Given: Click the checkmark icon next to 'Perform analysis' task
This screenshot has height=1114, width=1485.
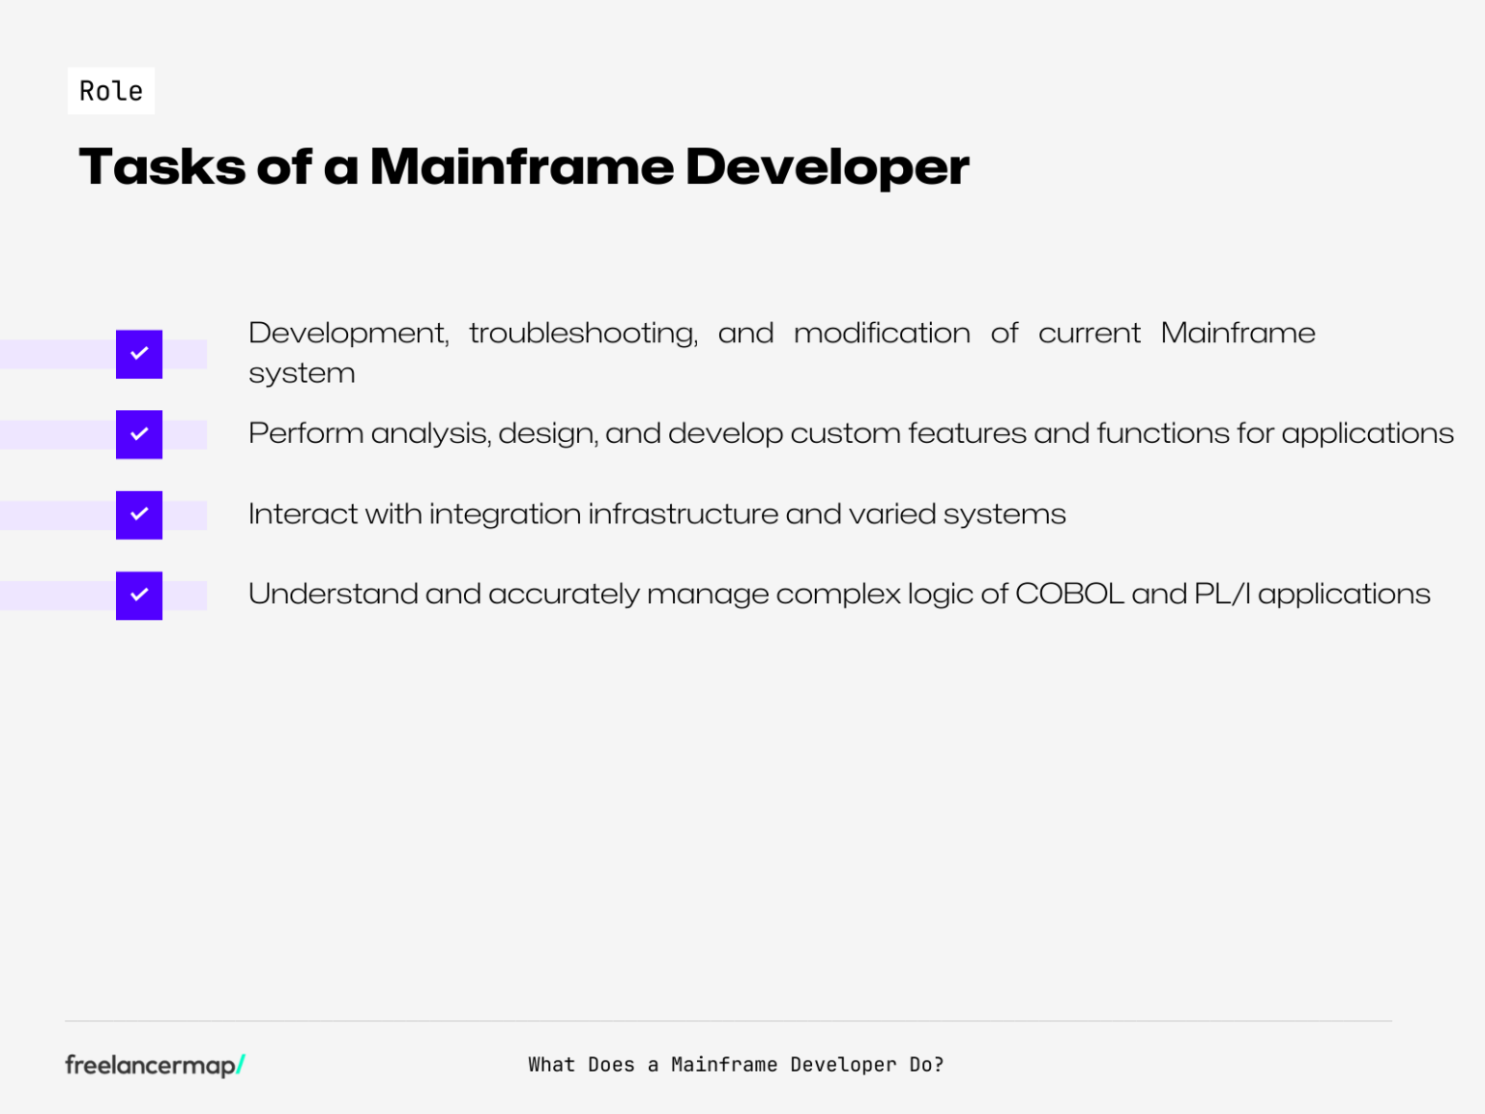Looking at the screenshot, I should pyautogui.click(x=139, y=434).
